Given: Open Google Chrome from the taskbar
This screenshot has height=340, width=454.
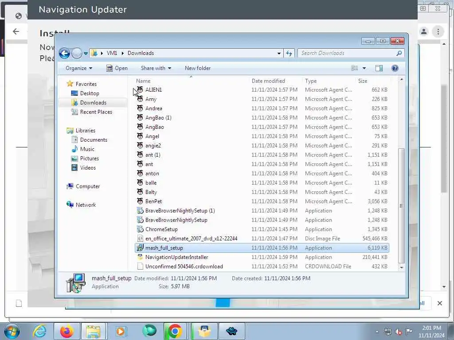Looking at the screenshot, I should 175,331.
